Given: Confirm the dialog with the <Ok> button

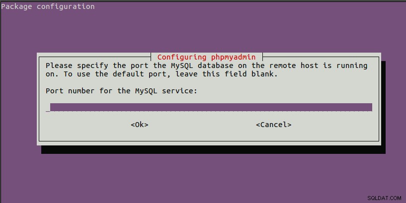Looking at the screenshot, I should pos(140,125).
